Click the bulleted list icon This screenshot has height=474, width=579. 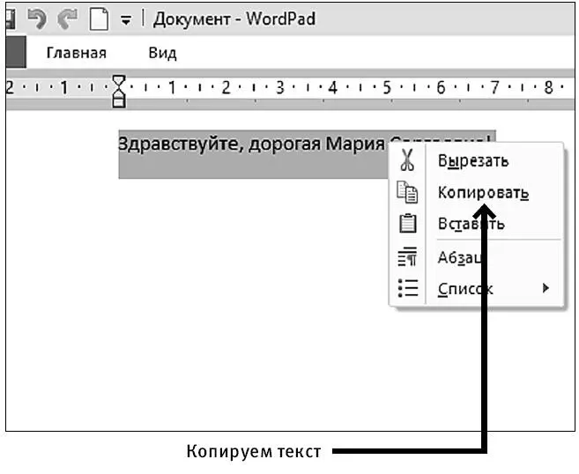408,288
